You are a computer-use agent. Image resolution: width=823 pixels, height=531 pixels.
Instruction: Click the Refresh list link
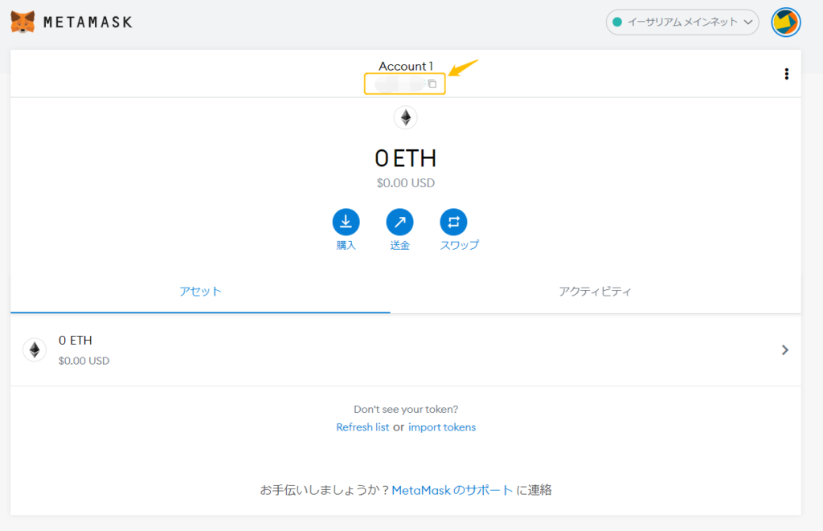point(362,427)
